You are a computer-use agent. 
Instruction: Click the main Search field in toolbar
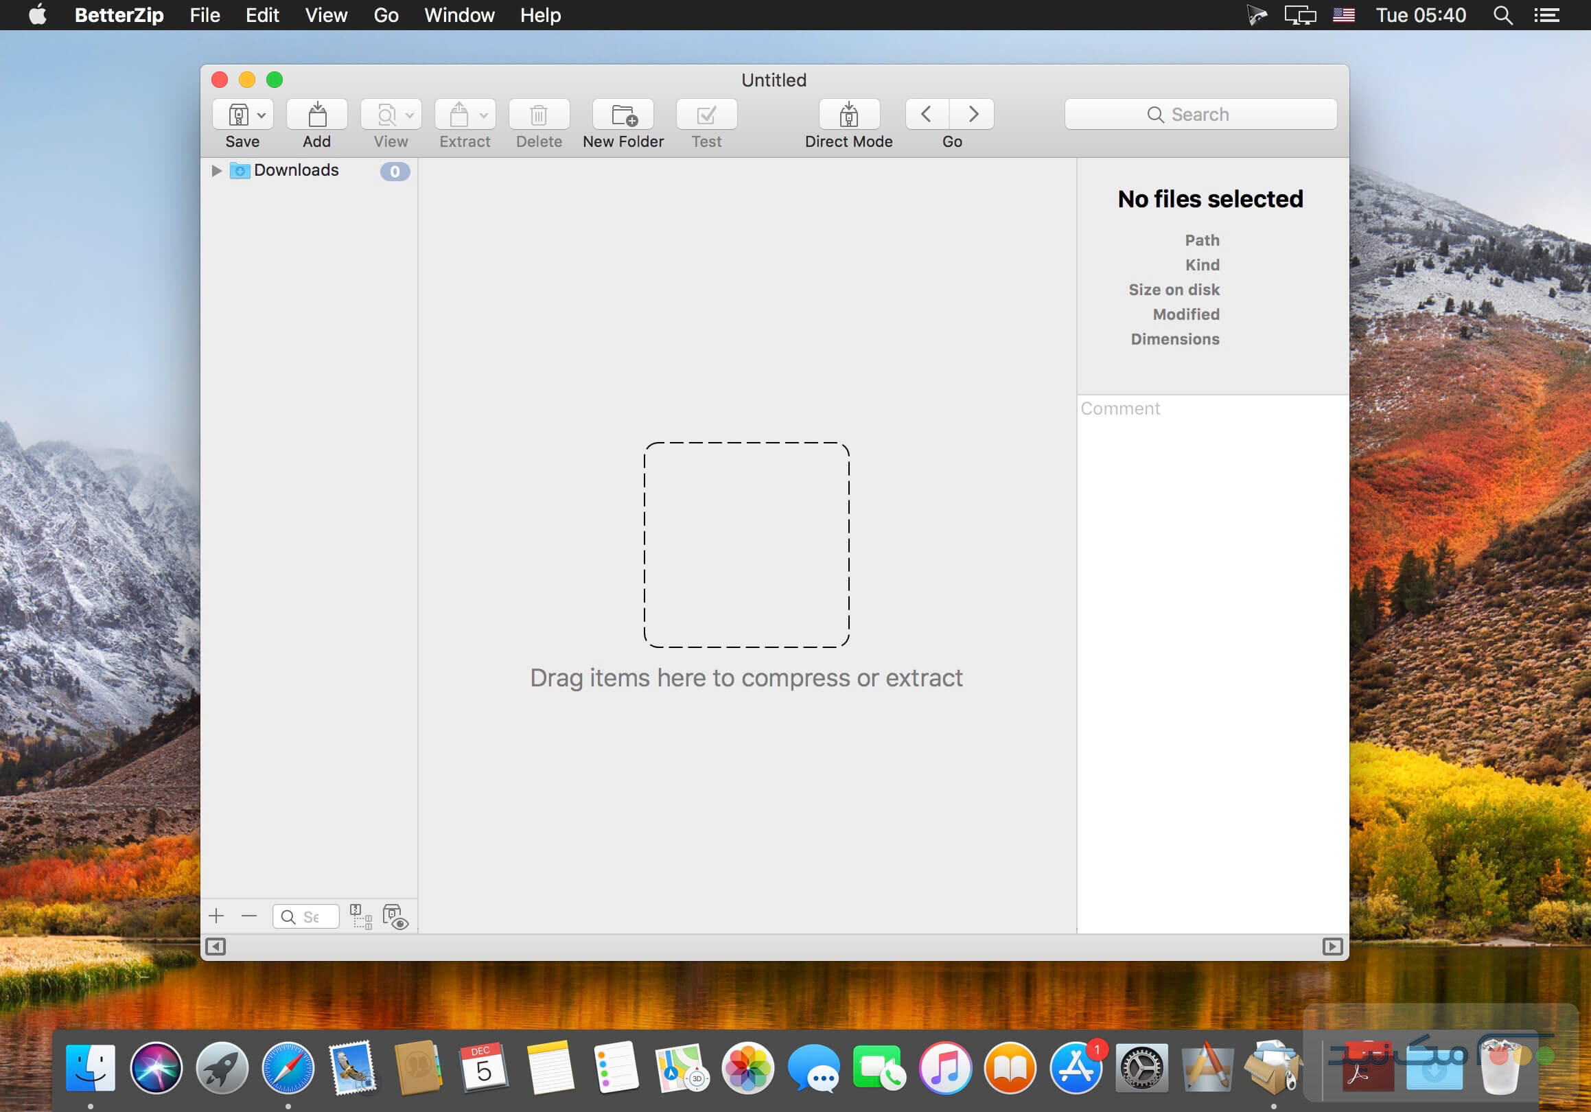(1200, 115)
